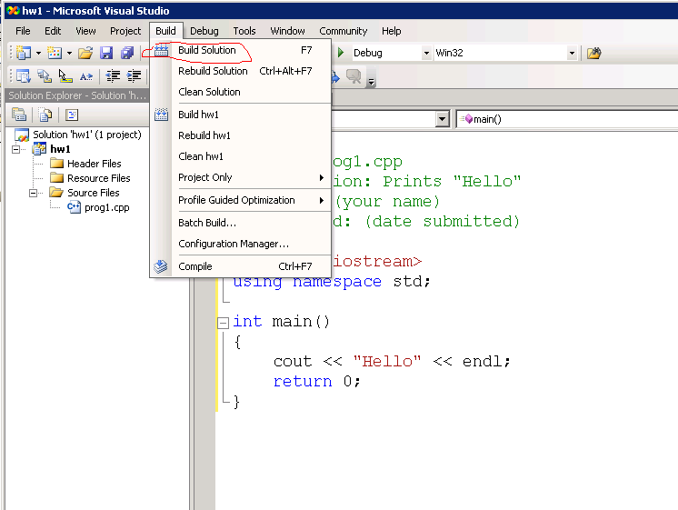Choose Build Solution from the Build menu
Screen dimensions: 678x510
click(x=241, y=50)
